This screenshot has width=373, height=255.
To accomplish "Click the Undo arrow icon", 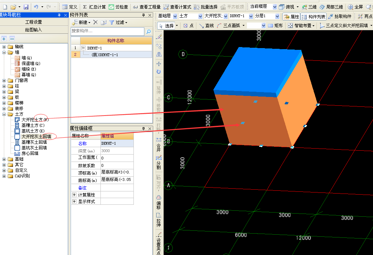I will click(x=36, y=7).
